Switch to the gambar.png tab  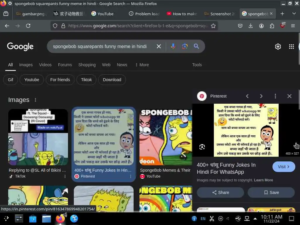30,14
